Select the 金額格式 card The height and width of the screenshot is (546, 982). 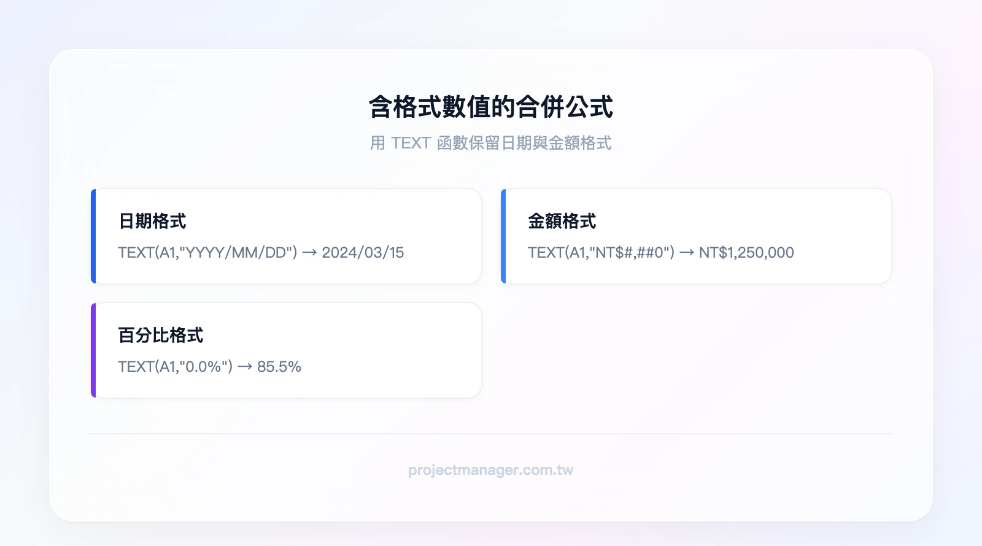[696, 236]
